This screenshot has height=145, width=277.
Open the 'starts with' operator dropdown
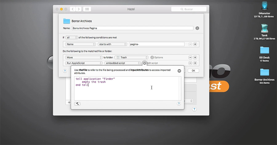[x=112, y=44]
